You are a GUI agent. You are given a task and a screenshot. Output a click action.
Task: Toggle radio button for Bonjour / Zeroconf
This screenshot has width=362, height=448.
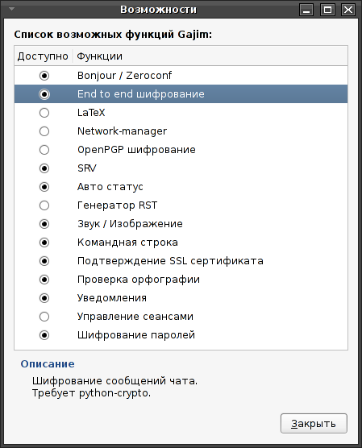coord(44,76)
